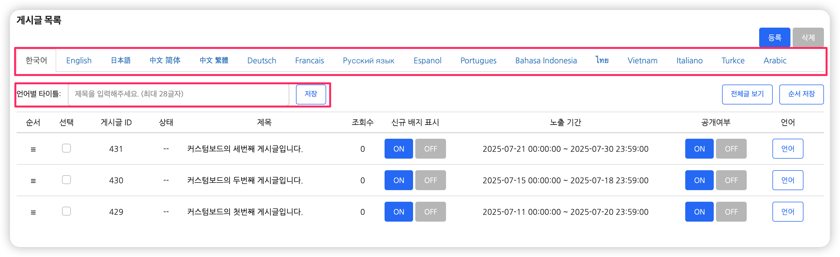840x257 pixels.
Task: Click drag handle icon for post 431
Action: 33,149
